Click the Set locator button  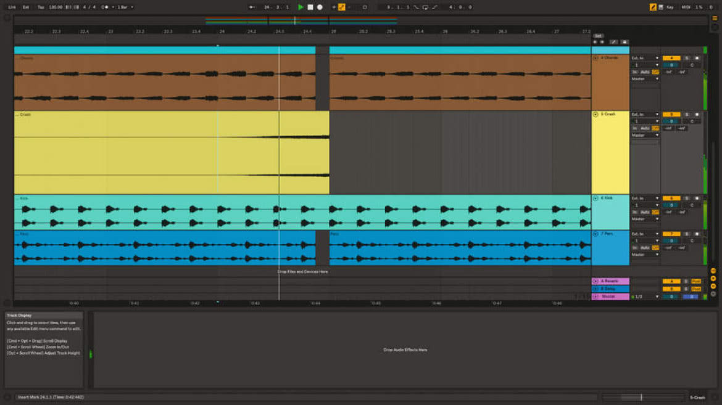(x=598, y=35)
